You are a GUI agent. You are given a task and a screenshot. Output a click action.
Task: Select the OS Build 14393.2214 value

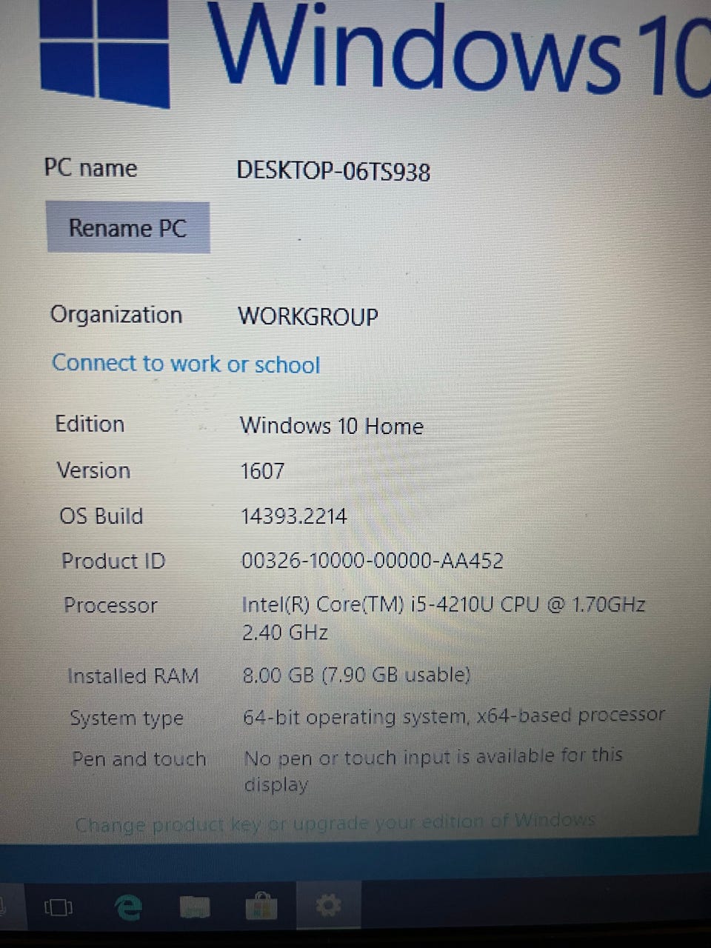pos(294,516)
